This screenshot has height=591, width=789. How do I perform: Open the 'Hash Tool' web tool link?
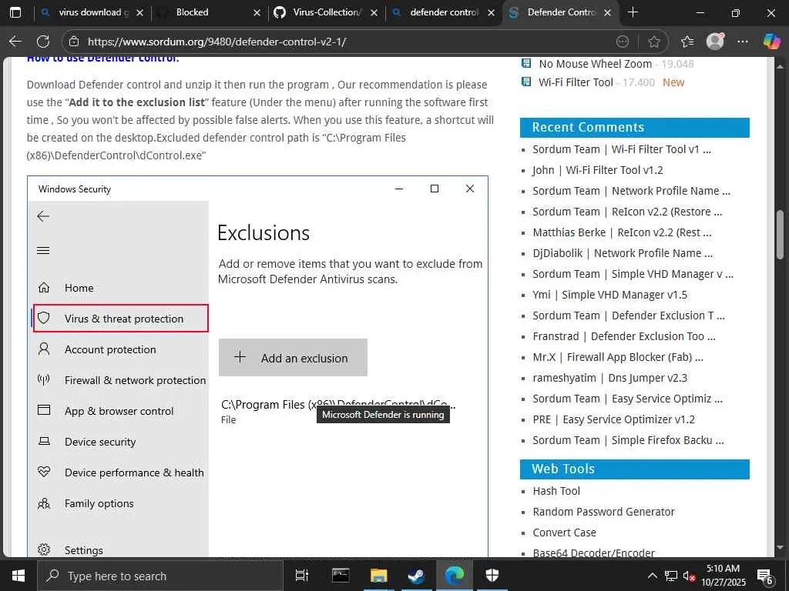[x=556, y=491]
